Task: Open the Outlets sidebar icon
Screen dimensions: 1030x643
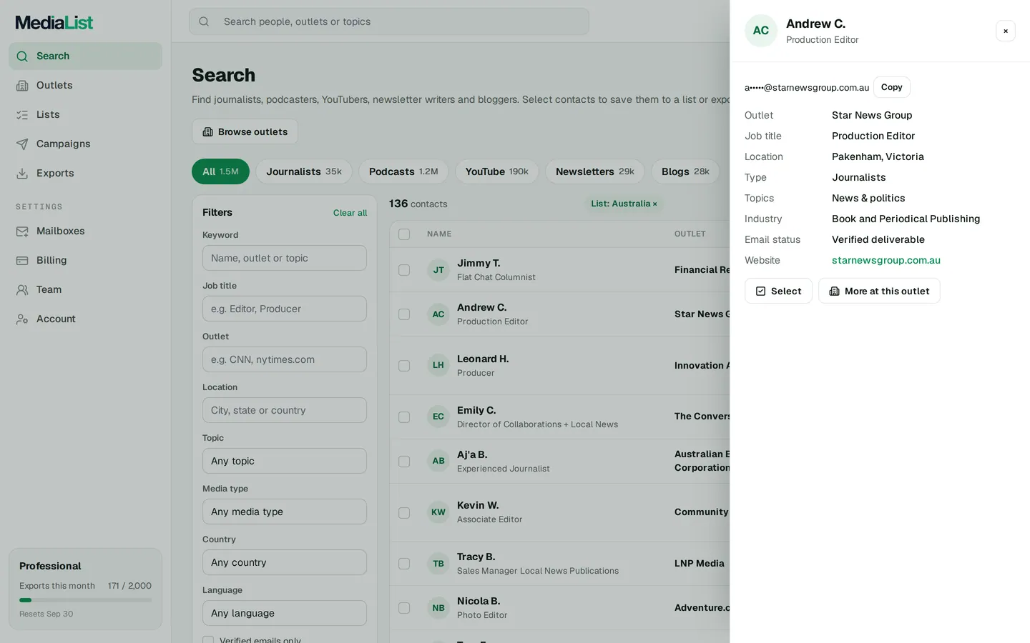Action: click(x=22, y=85)
